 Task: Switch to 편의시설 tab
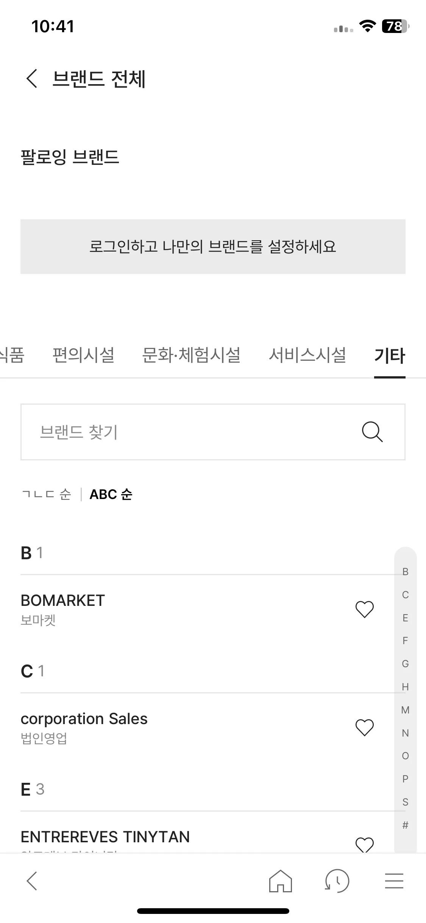83,355
